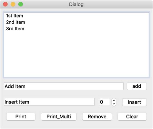The width and height of the screenshot is (153, 129).
Task: Remove the selected item with Remove button
Action: 97,117
